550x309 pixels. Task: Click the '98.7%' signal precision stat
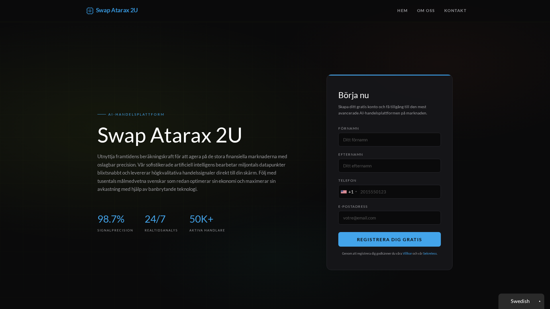pyautogui.click(x=111, y=219)
